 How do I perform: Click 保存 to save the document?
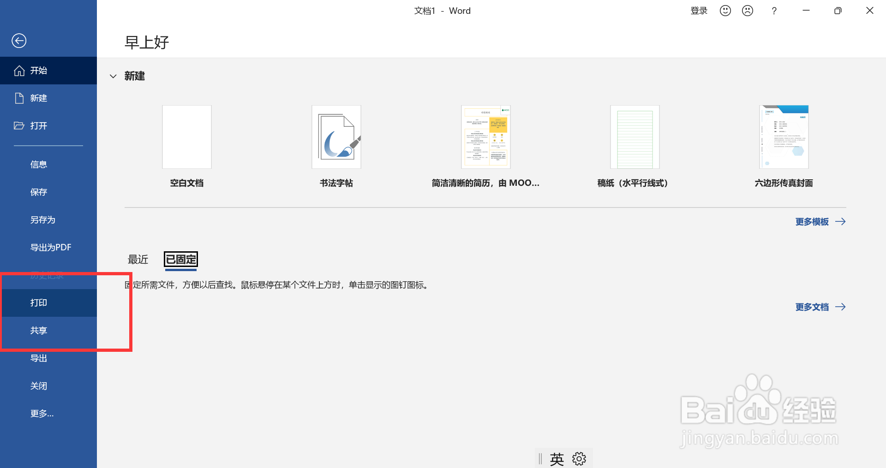(48, 192)
